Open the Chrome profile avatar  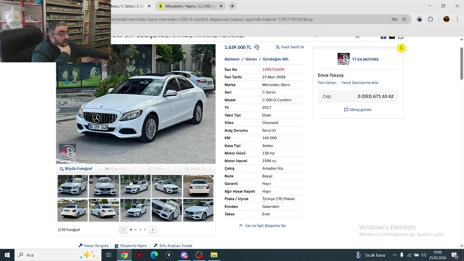point(446,19)
